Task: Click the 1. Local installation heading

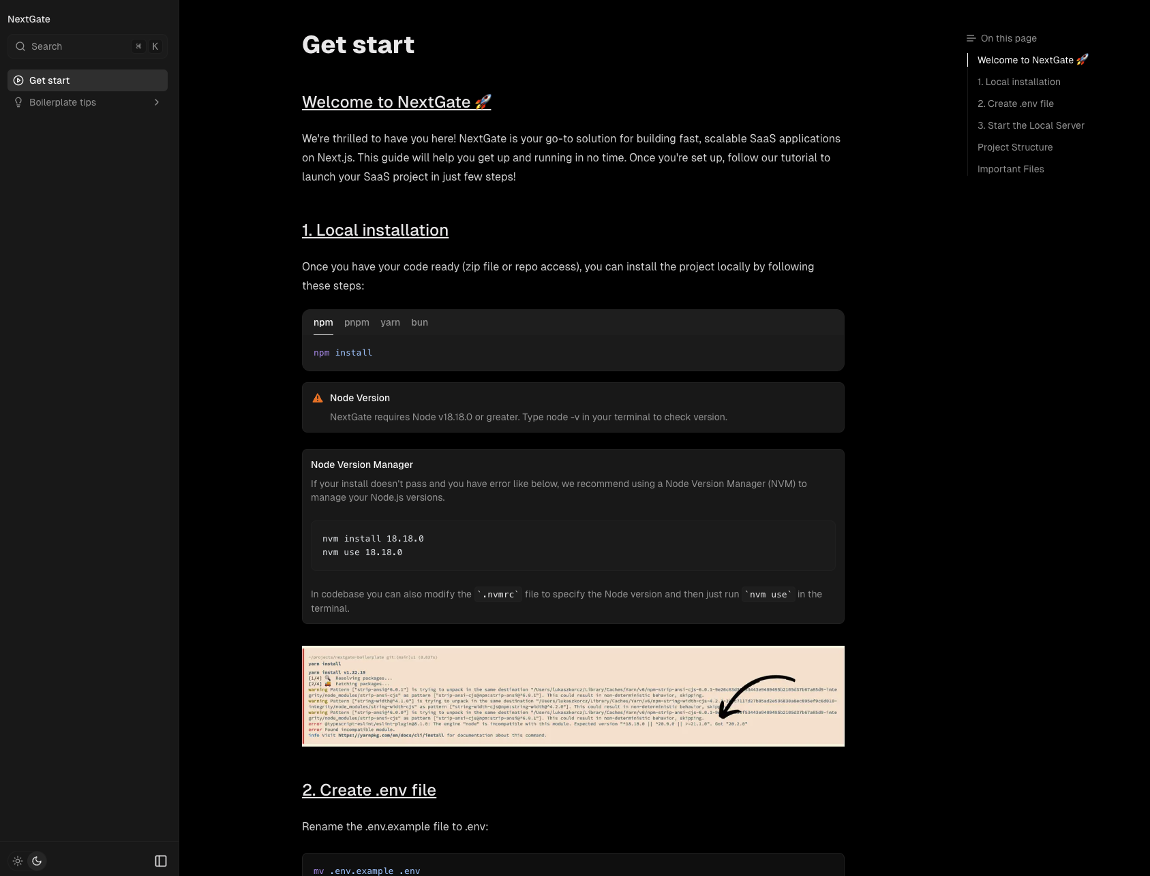Action: coord(375,230)
